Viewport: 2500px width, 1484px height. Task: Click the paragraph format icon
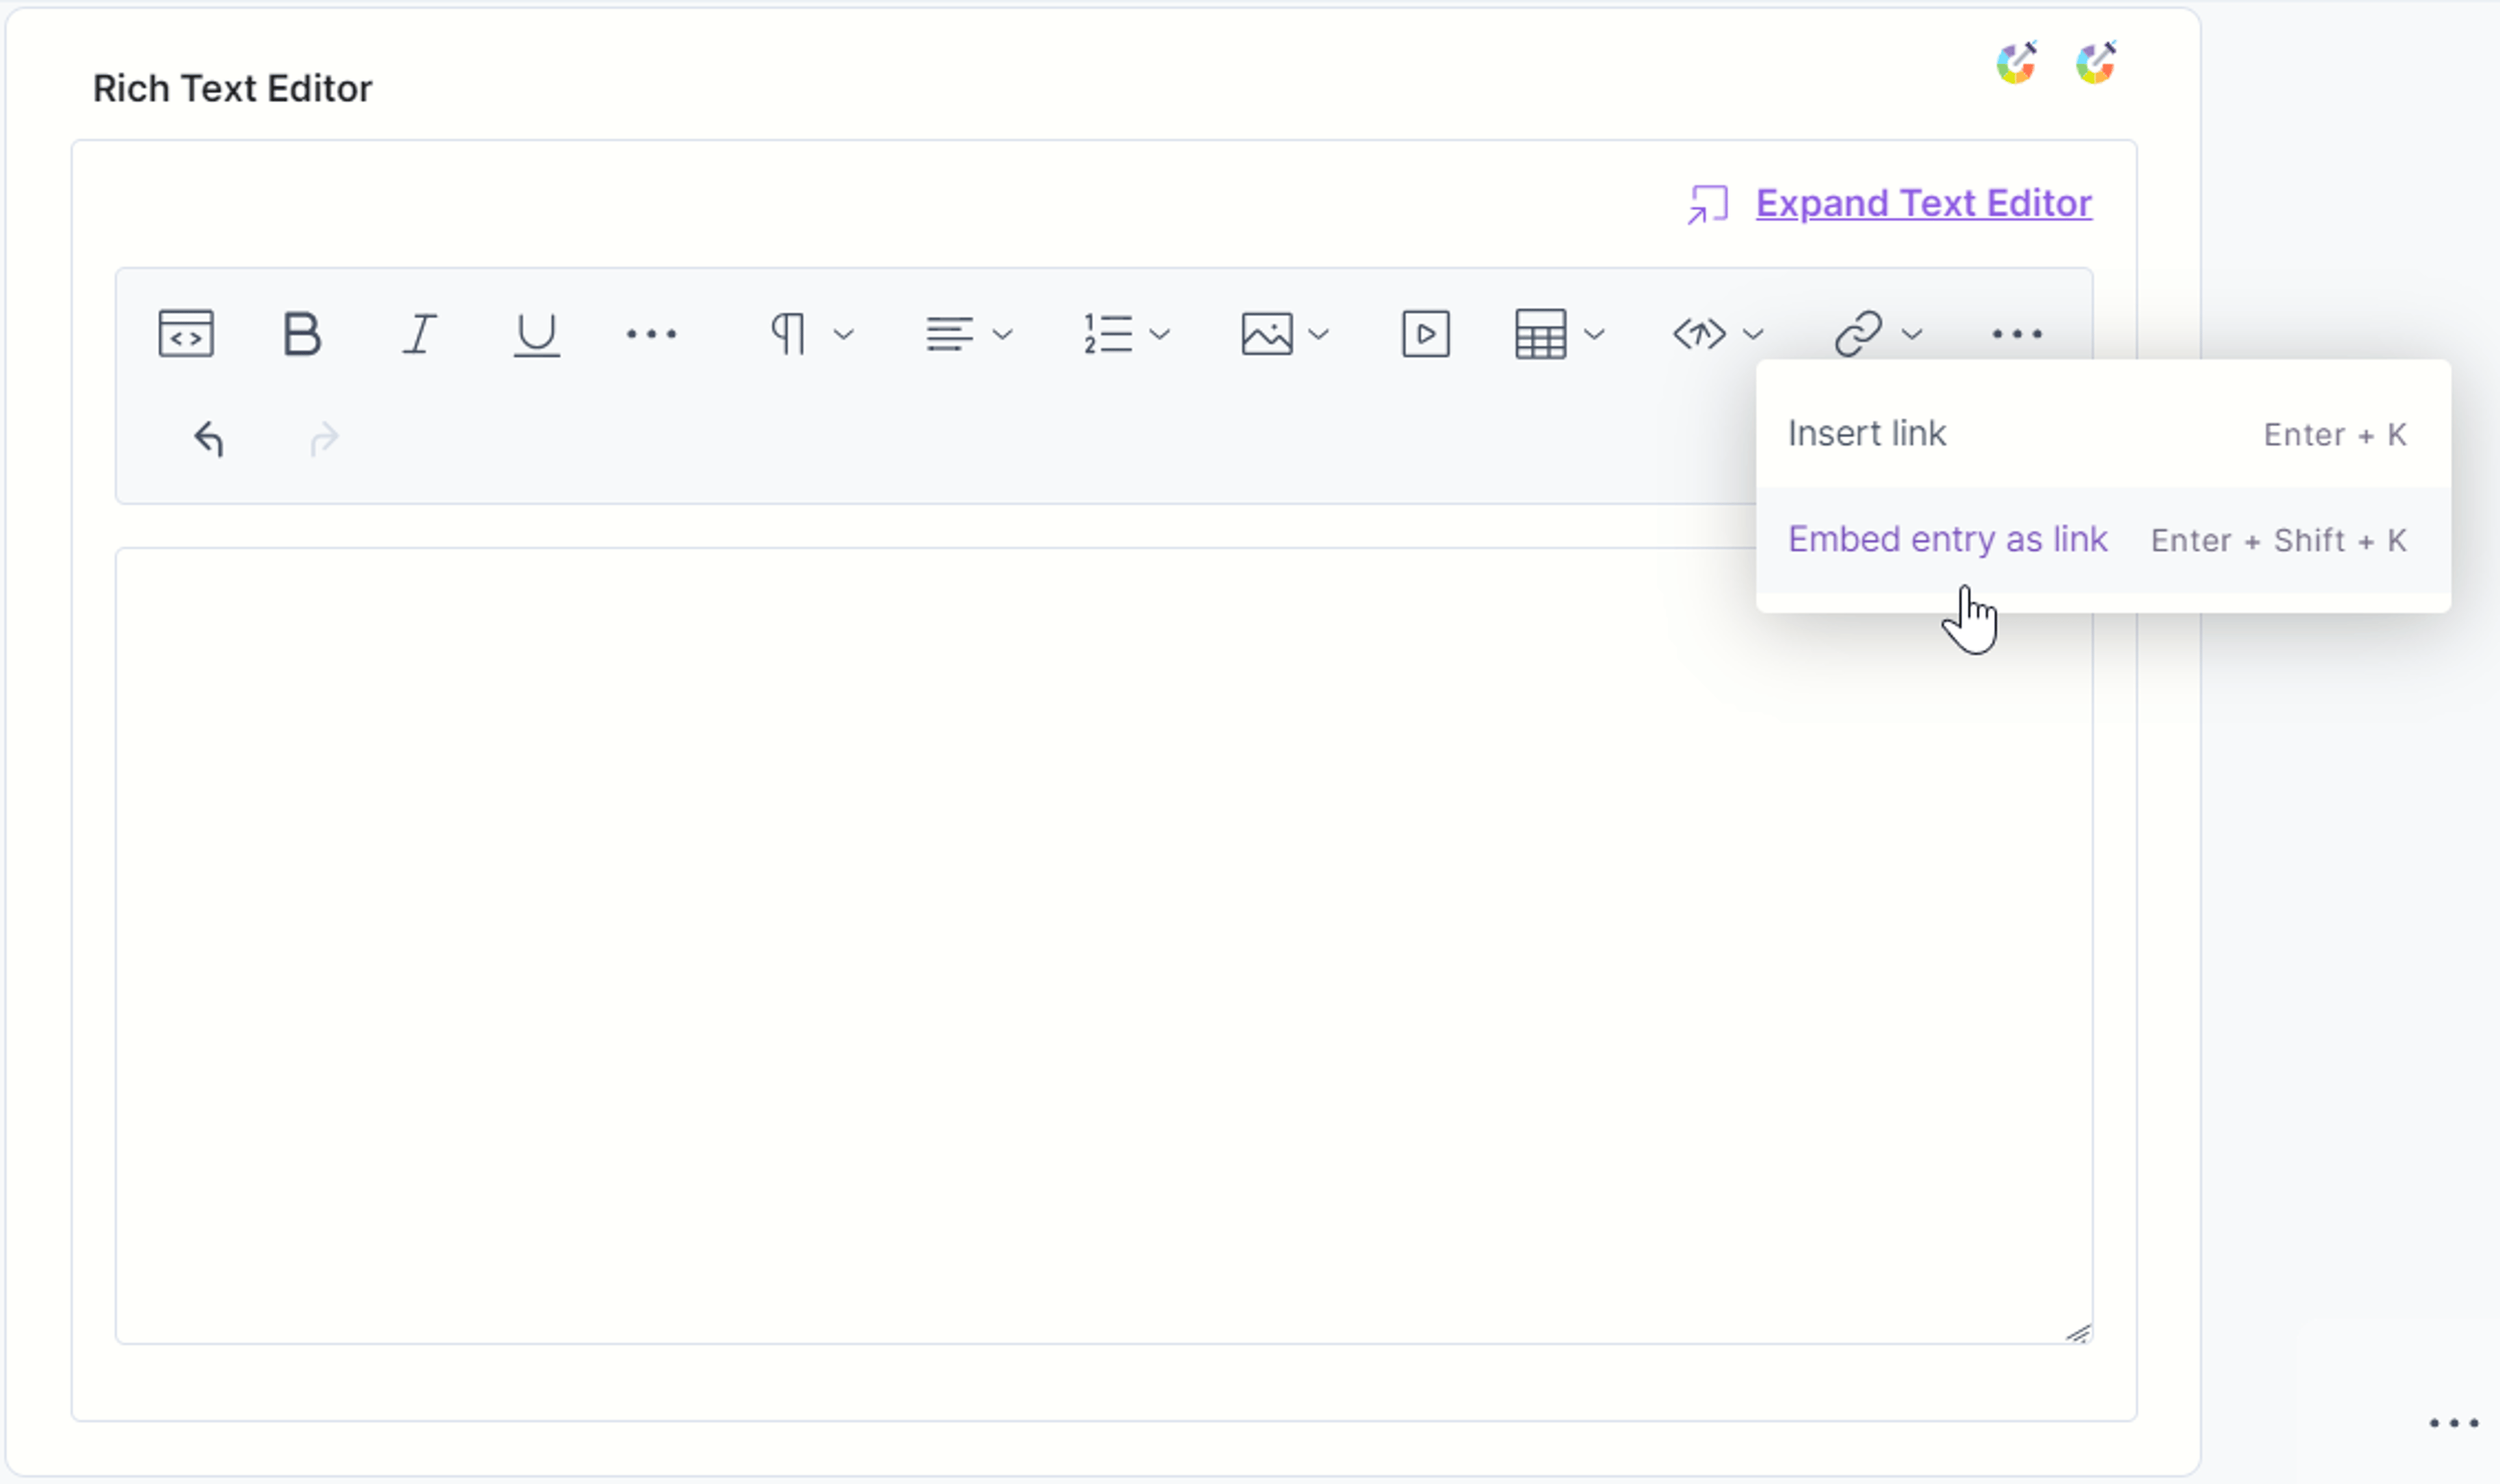coord(788,333)
